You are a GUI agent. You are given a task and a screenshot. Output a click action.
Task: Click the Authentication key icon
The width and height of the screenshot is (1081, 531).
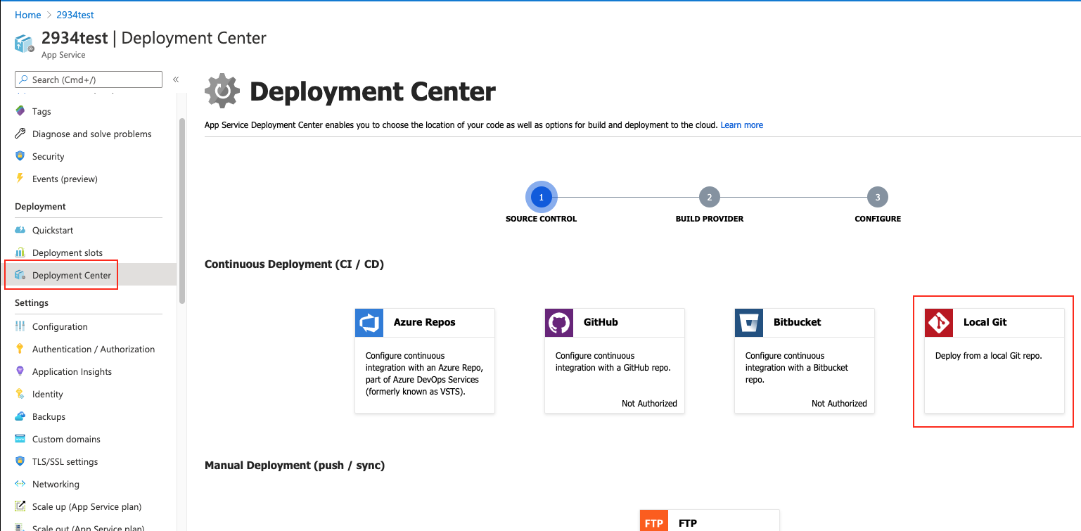point(20,349)
